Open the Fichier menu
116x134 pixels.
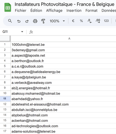click(x=21, y=10)
